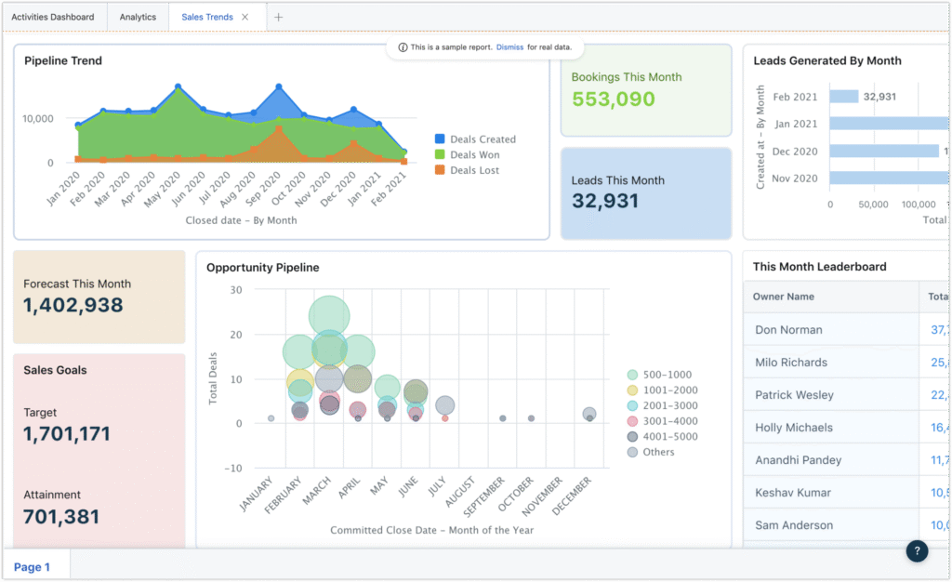
Task: Toggle Deals Lost legend series
Action: tap(474, 170)
